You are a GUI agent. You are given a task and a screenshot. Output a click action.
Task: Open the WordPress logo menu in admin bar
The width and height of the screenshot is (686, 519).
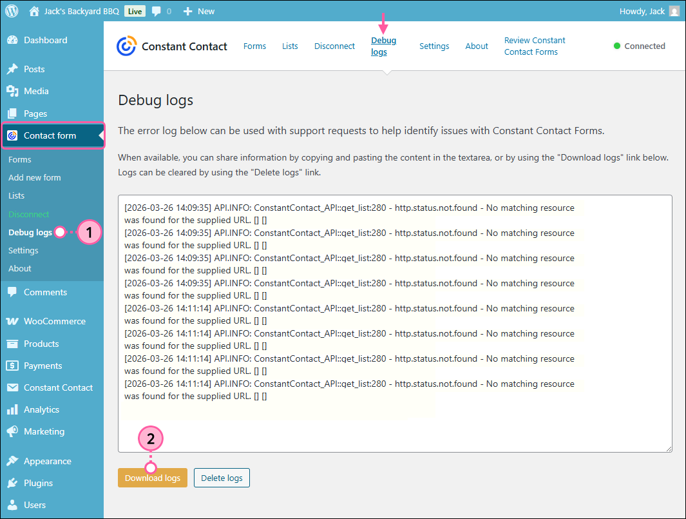pos(11,10)
